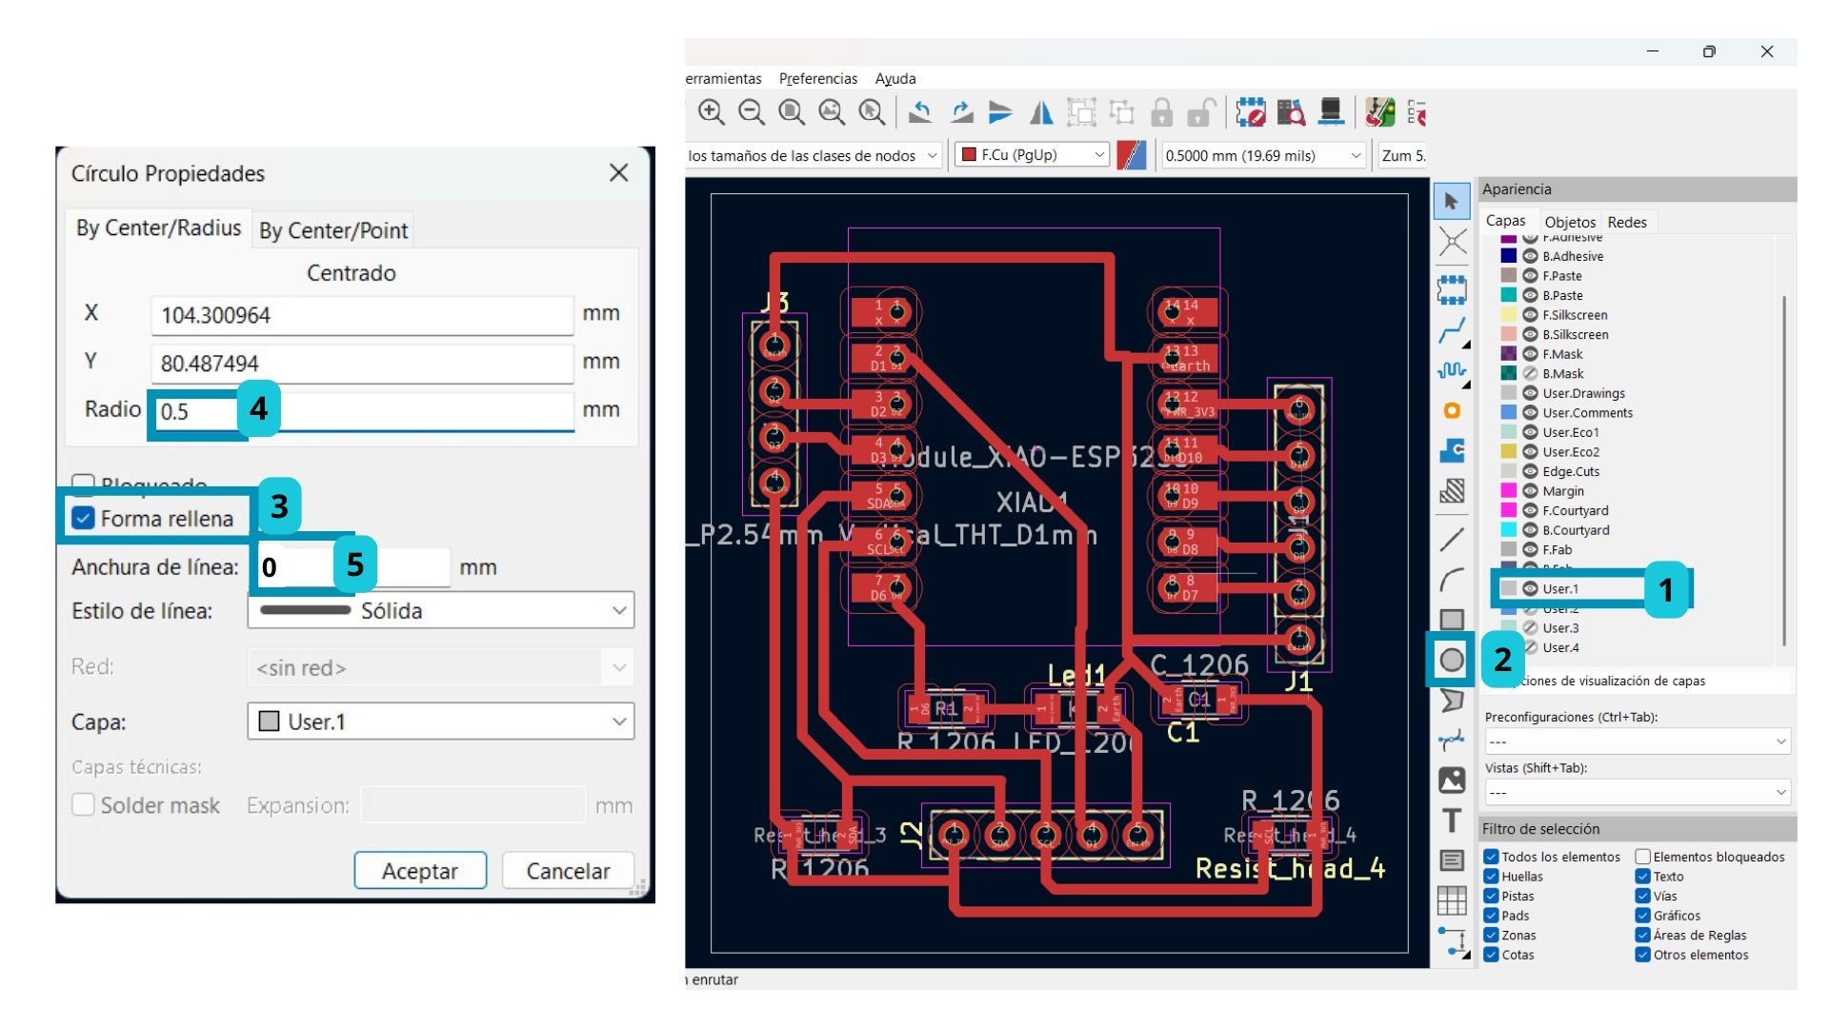Uncheck the Forma rellena checkbox

pyautogui.click(x=84, y=518)
